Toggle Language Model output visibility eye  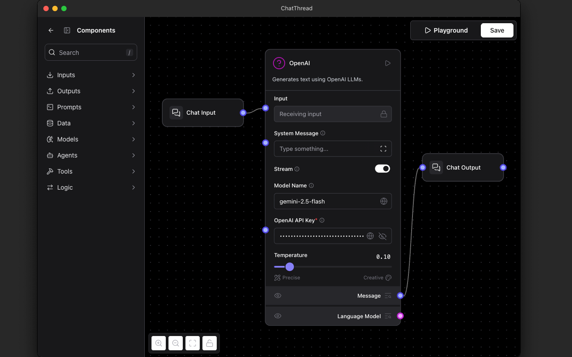click(278, 316)
